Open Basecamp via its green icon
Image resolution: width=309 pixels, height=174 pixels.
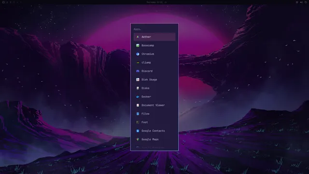point(138,45)
